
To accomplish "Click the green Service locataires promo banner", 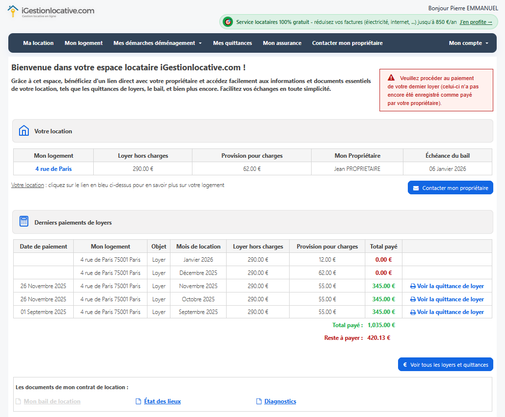I will point(358,22).
